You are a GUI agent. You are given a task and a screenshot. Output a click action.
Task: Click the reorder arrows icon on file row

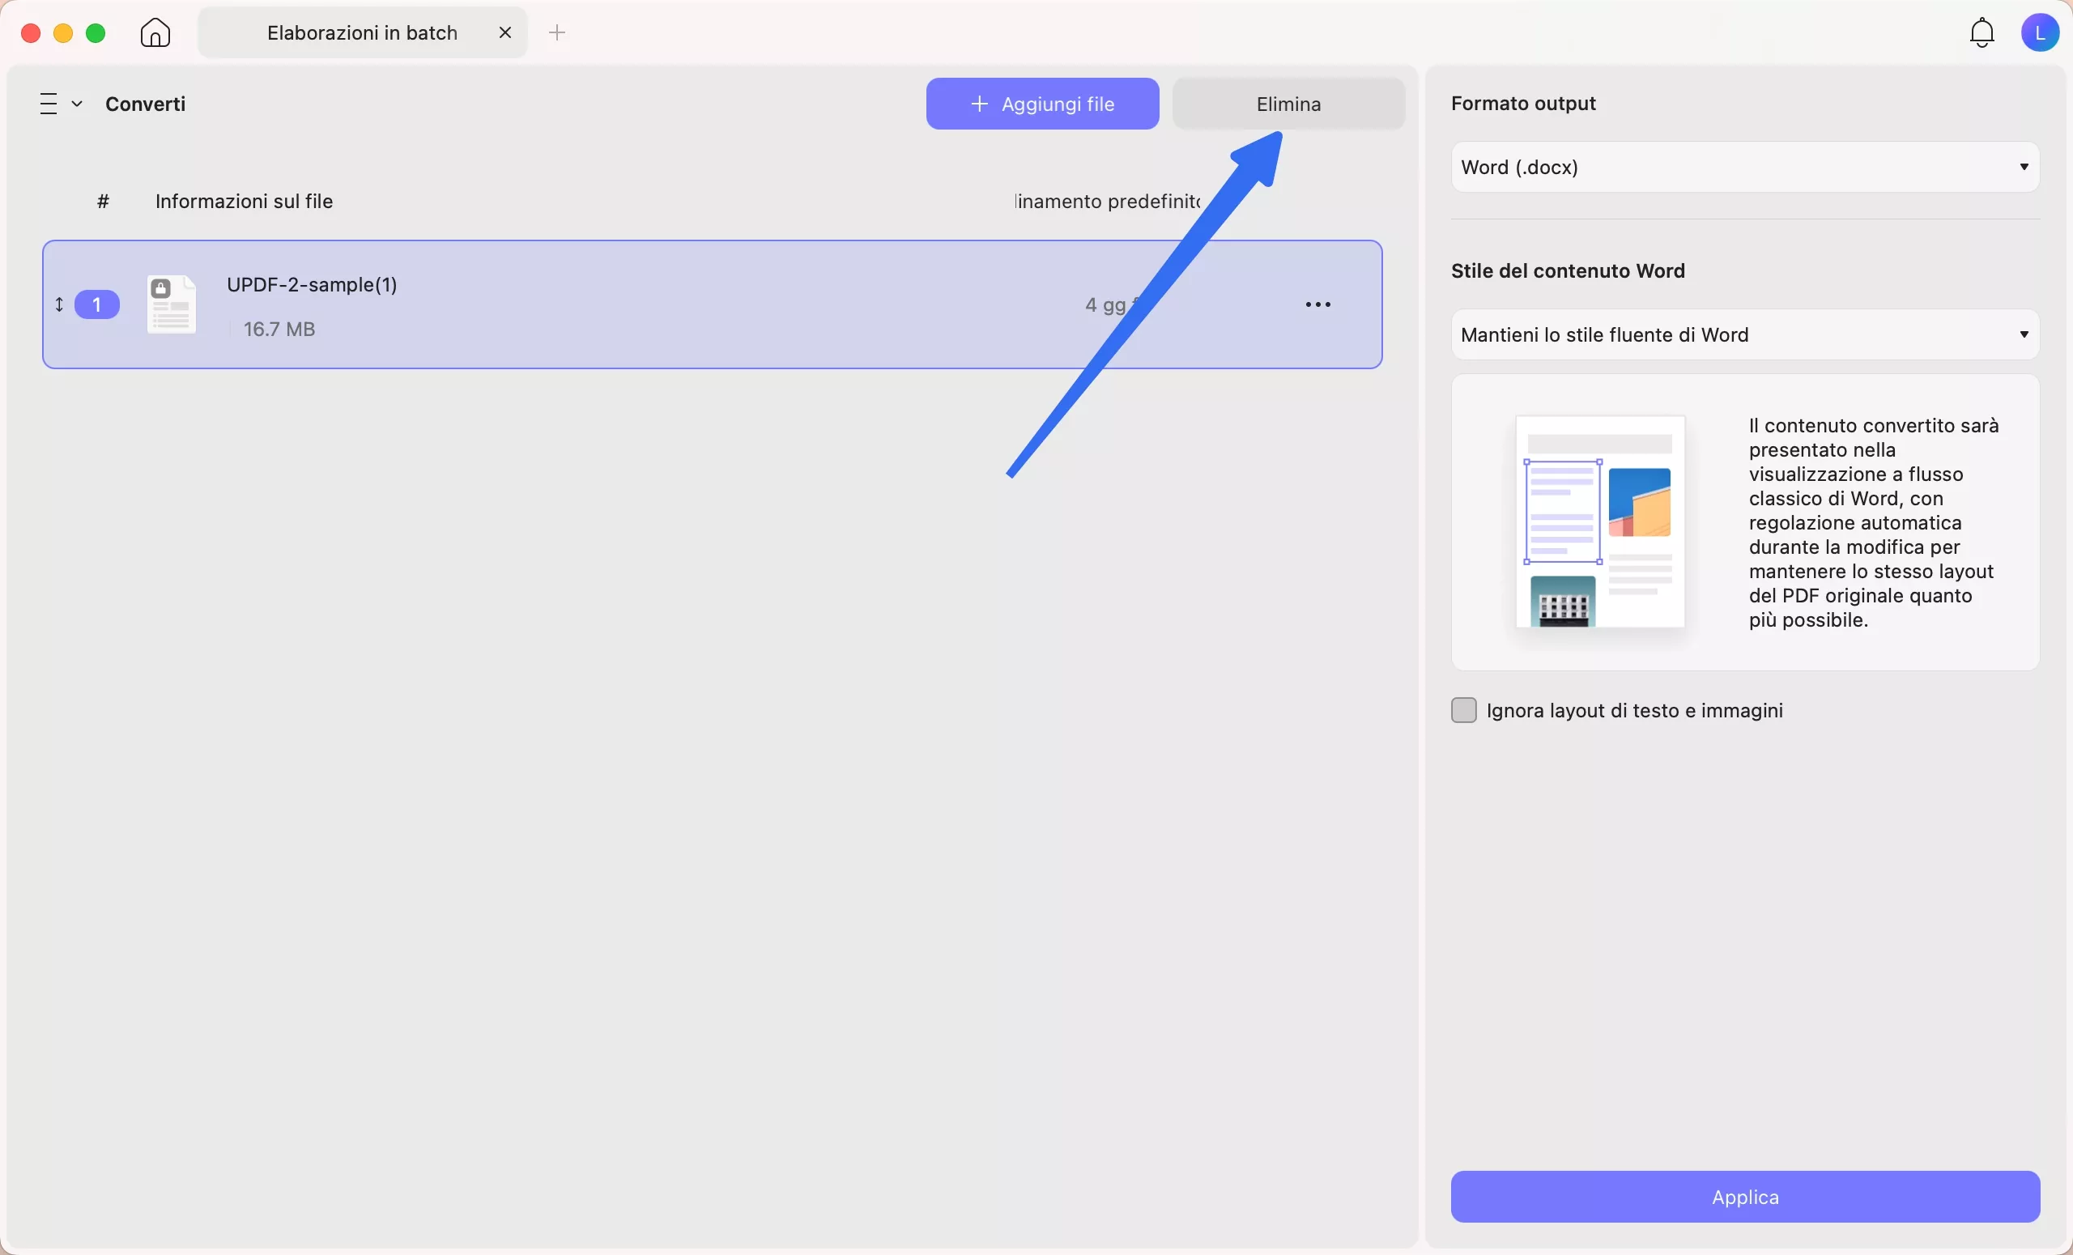pyautogui.click(x=59, y=304)
